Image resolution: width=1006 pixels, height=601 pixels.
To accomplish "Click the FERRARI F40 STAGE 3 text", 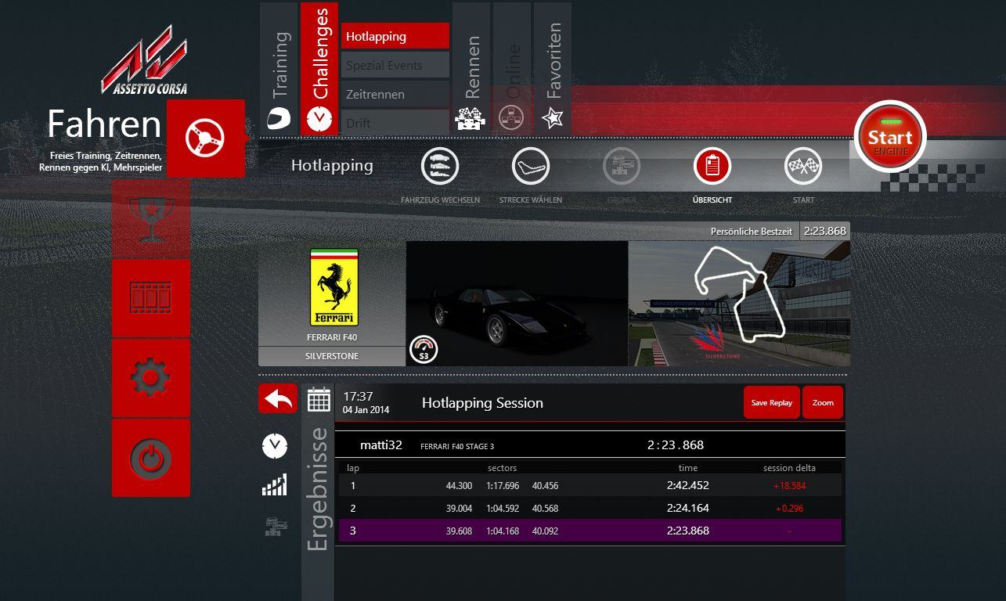I will [457, 446].
